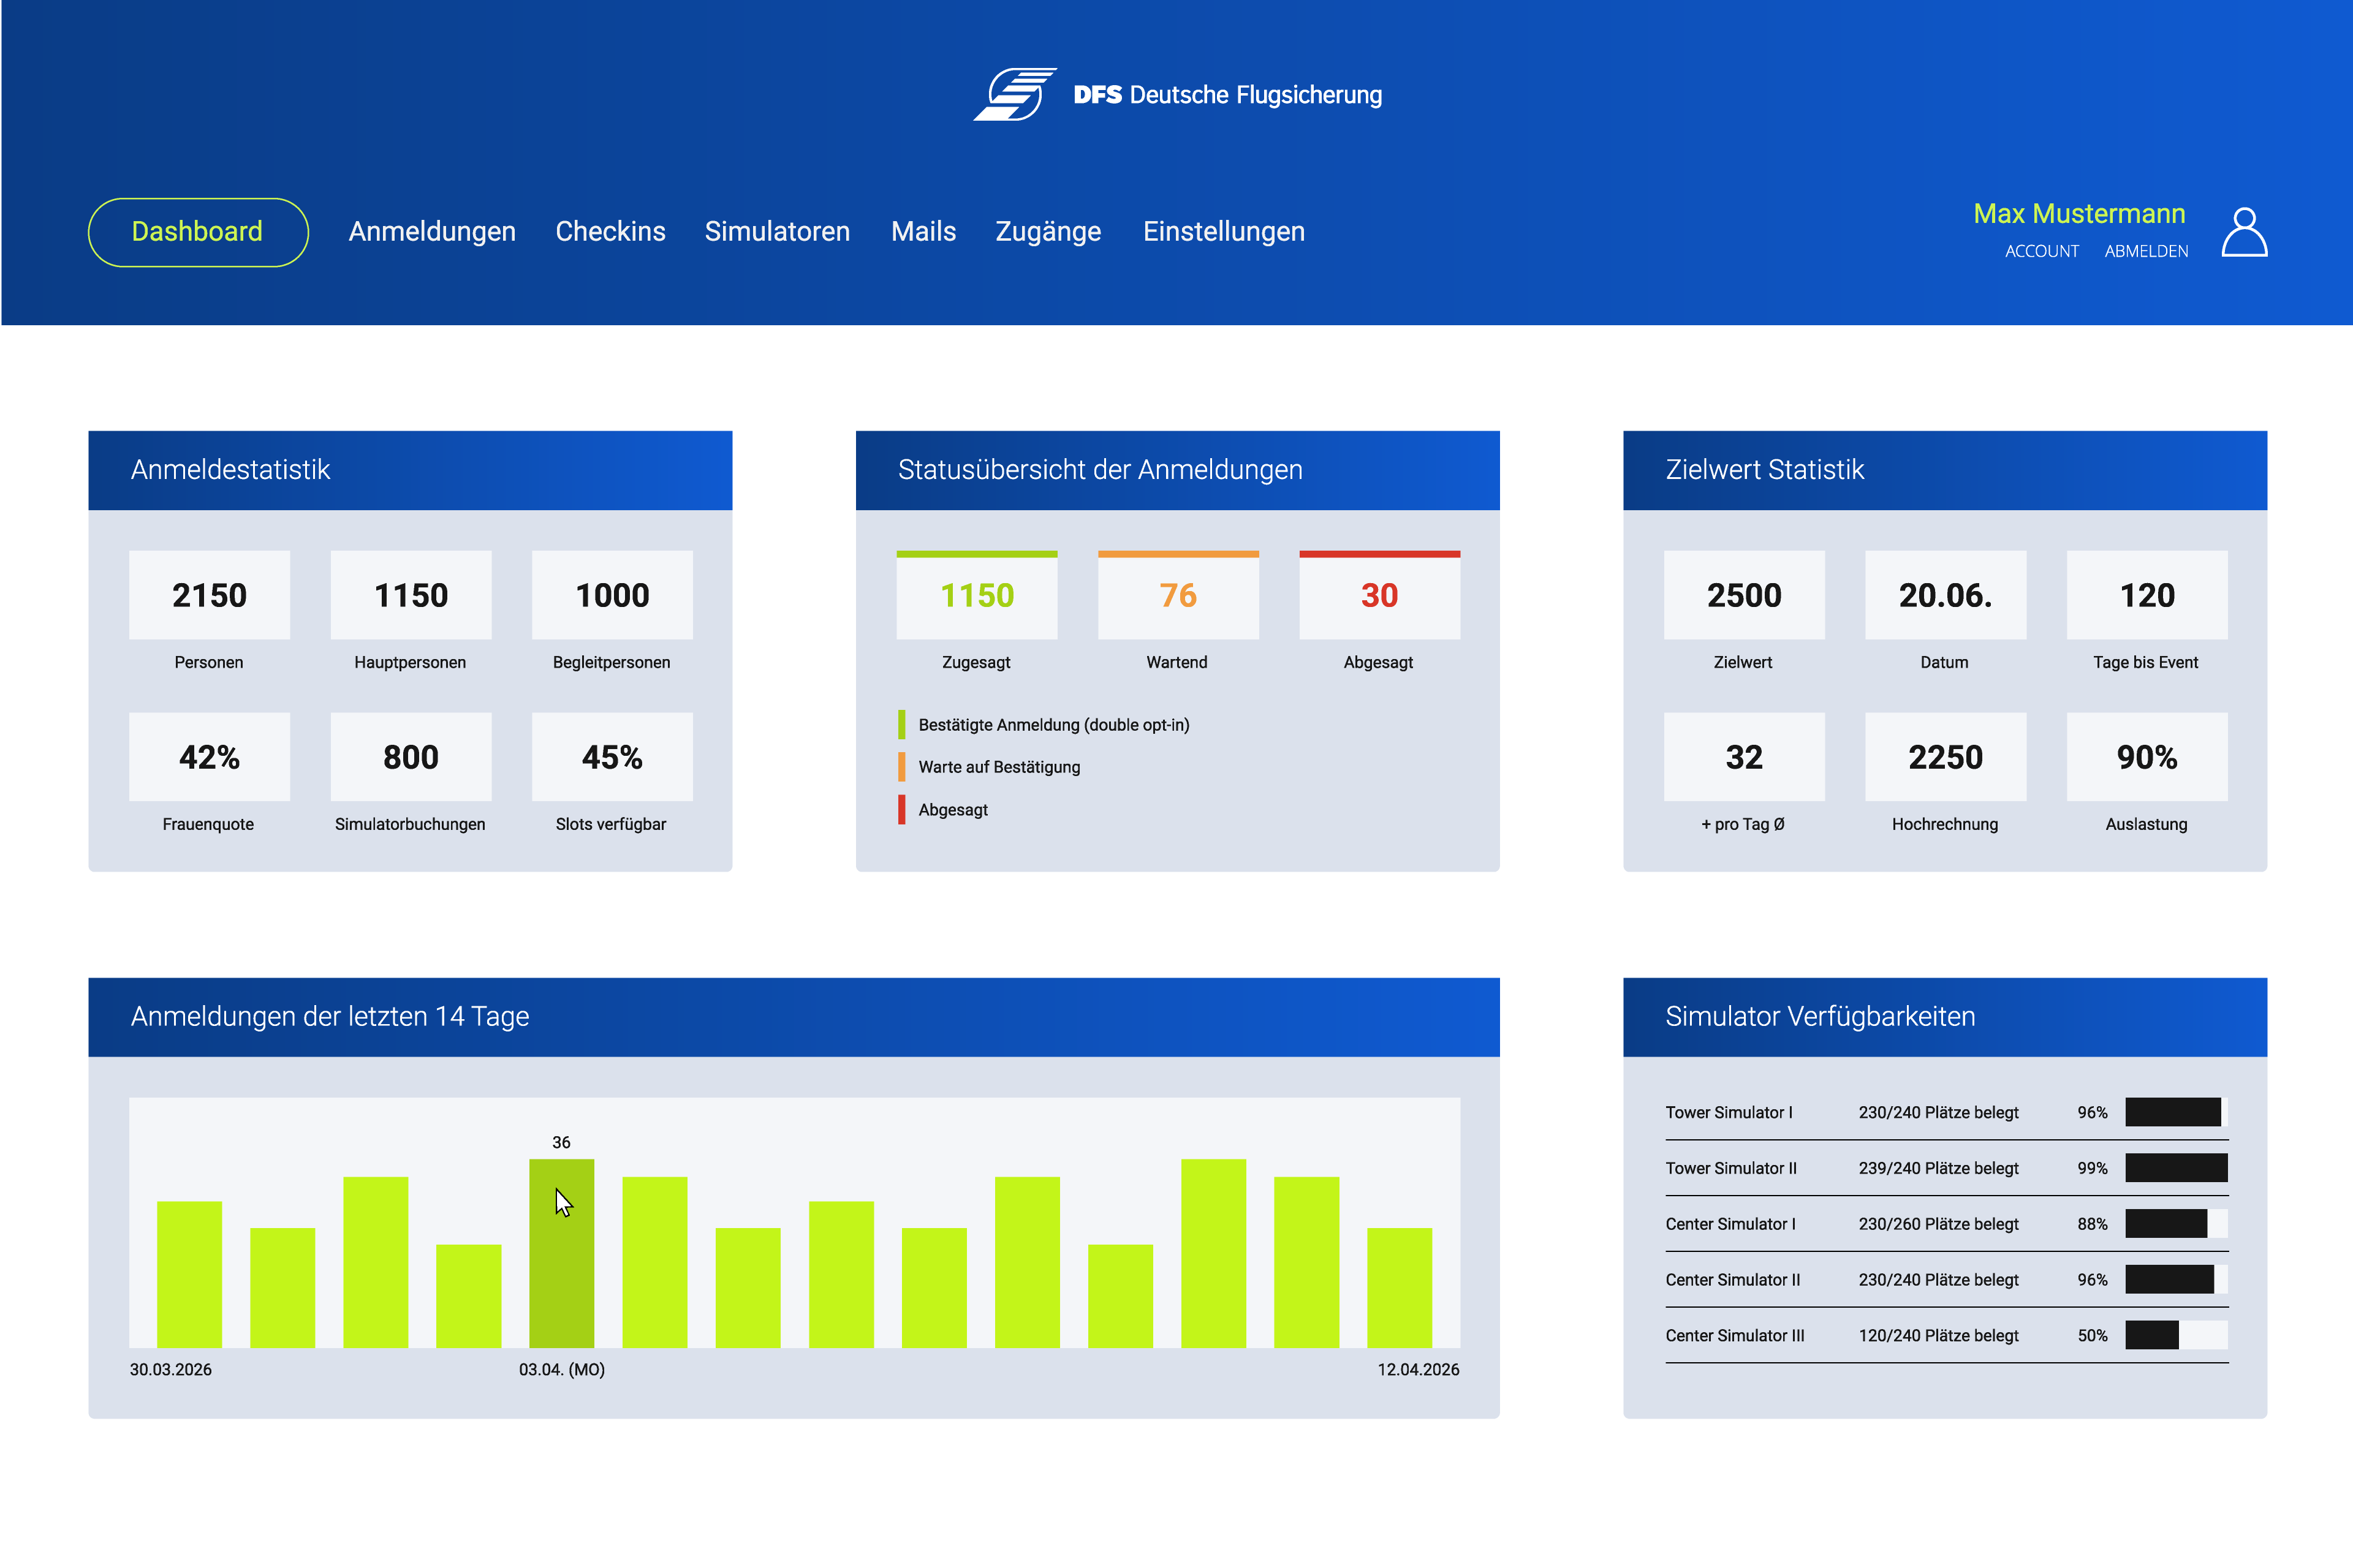Select the highlighted 03.04. bar in chart
Screen dimensions: 2353x1568
(x=561, y=1253)
